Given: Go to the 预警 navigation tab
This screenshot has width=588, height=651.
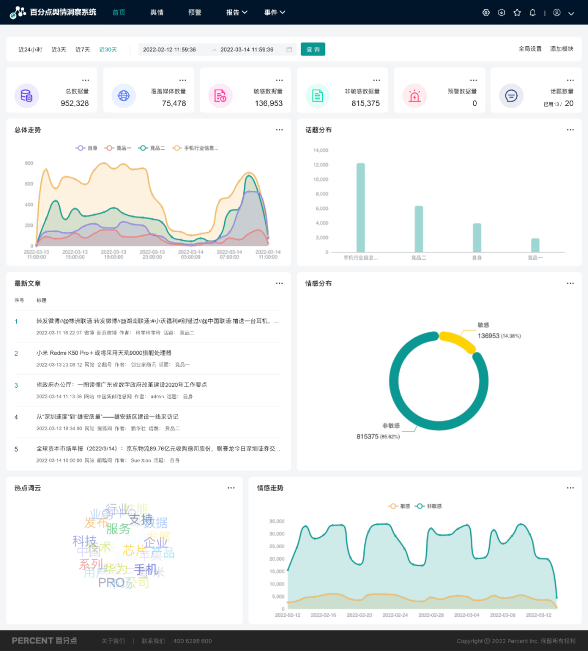Looking at the screenshot, I should click(194, 13).
